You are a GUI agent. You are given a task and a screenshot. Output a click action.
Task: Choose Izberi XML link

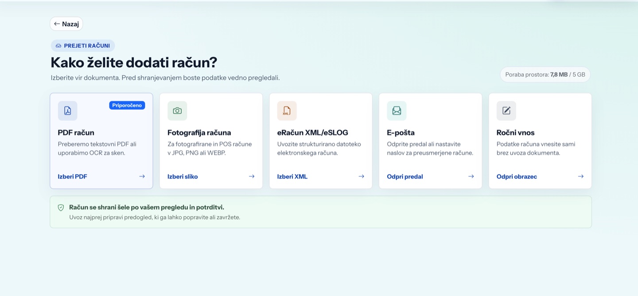292,177
